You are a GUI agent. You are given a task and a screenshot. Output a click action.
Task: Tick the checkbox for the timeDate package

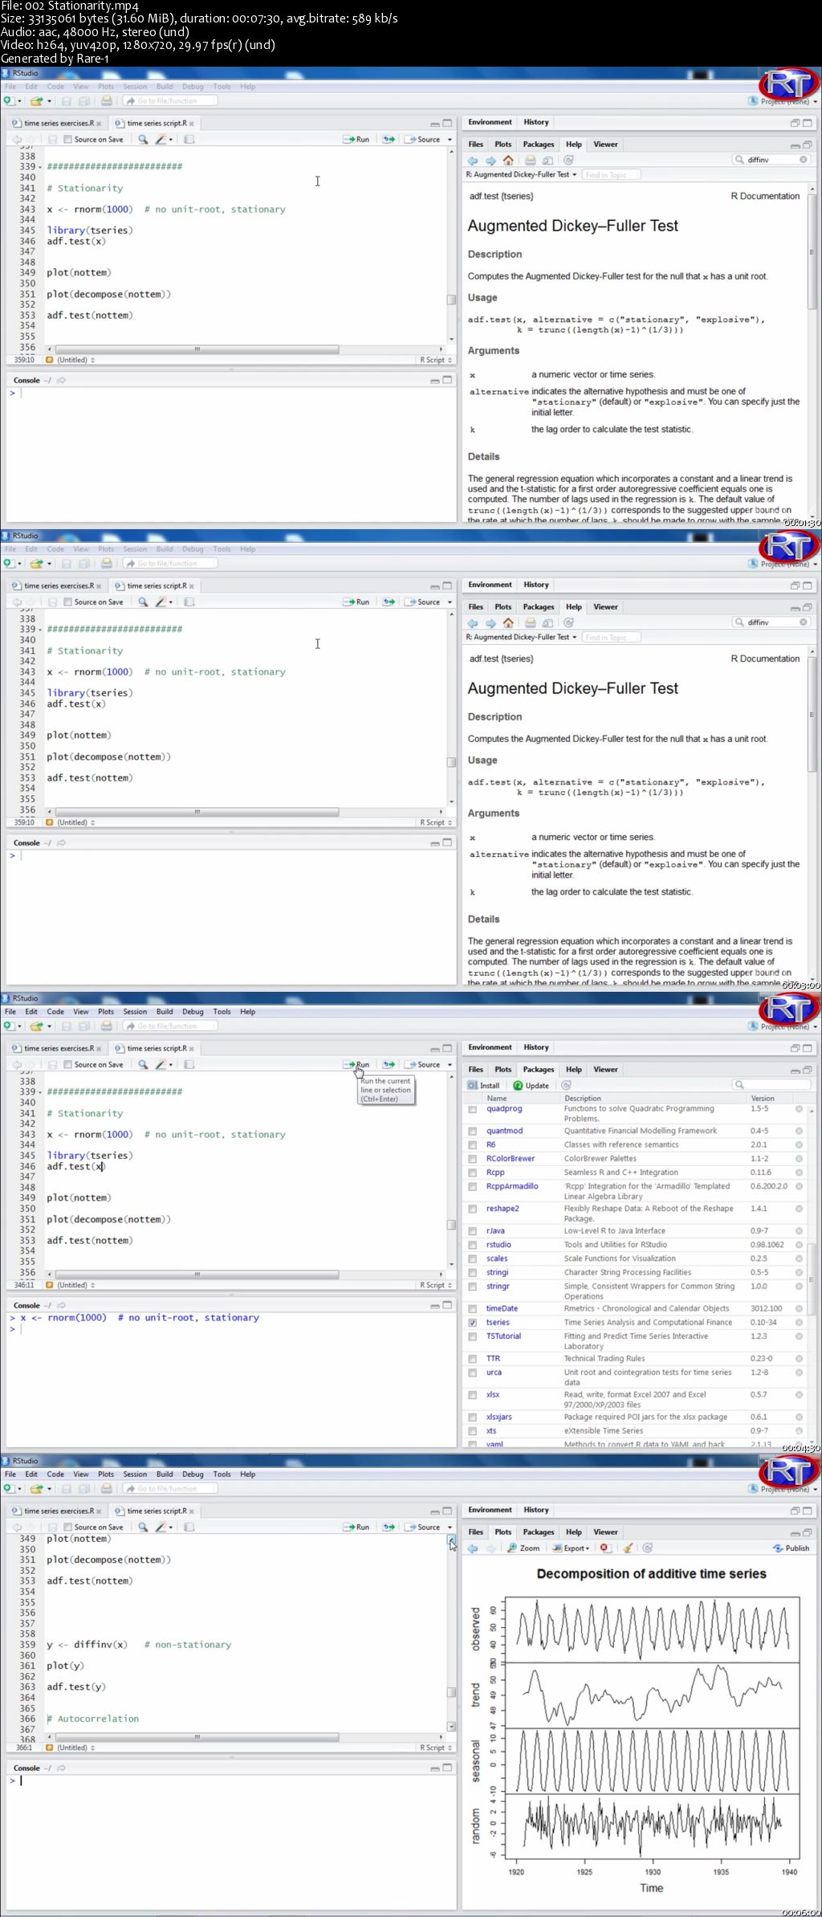(x=472, y=1308)
